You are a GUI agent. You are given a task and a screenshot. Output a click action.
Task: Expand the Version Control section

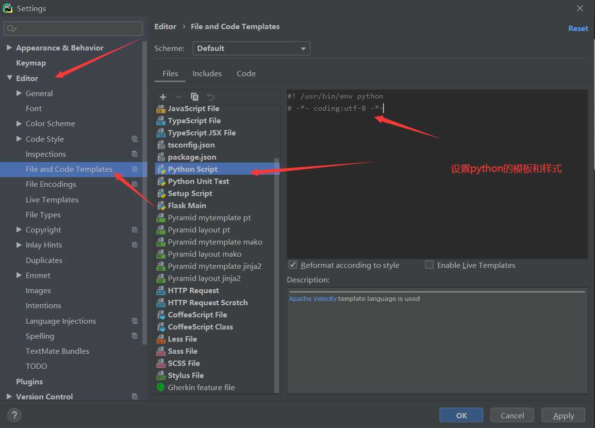9,396
